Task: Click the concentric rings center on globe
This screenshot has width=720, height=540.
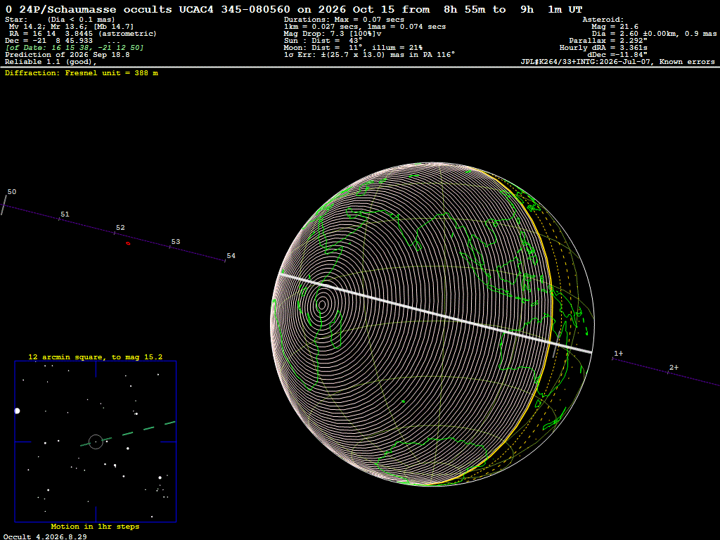Action: click(322, 304)
